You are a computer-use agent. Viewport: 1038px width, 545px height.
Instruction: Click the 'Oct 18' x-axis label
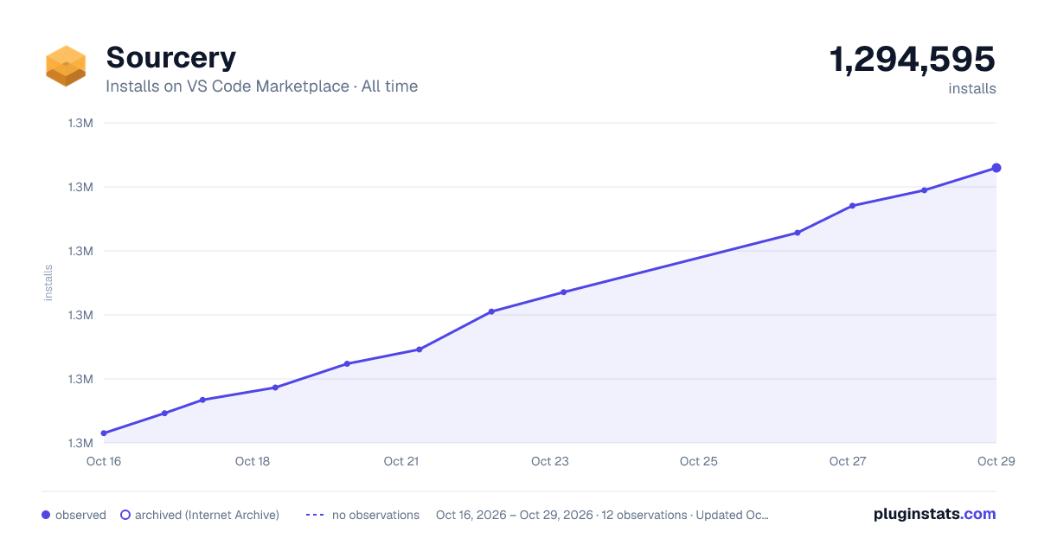(x=253, y=461)
